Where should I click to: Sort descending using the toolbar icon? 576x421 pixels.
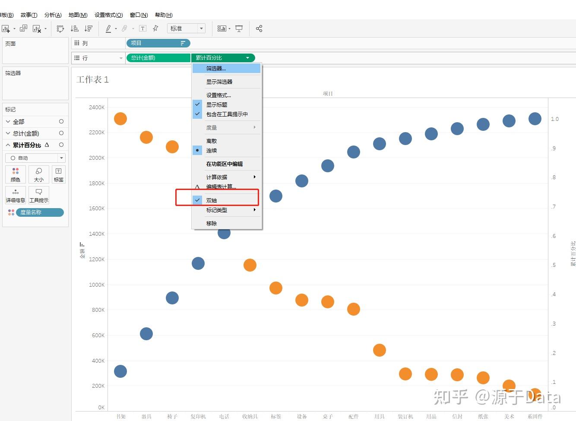[x=89, y=28]
